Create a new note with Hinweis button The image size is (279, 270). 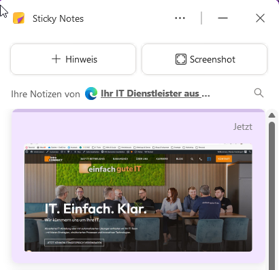(x=73, y=59)
